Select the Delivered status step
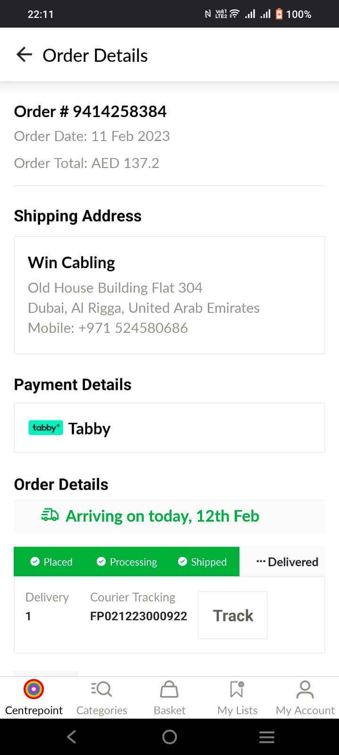 (287, 562)
